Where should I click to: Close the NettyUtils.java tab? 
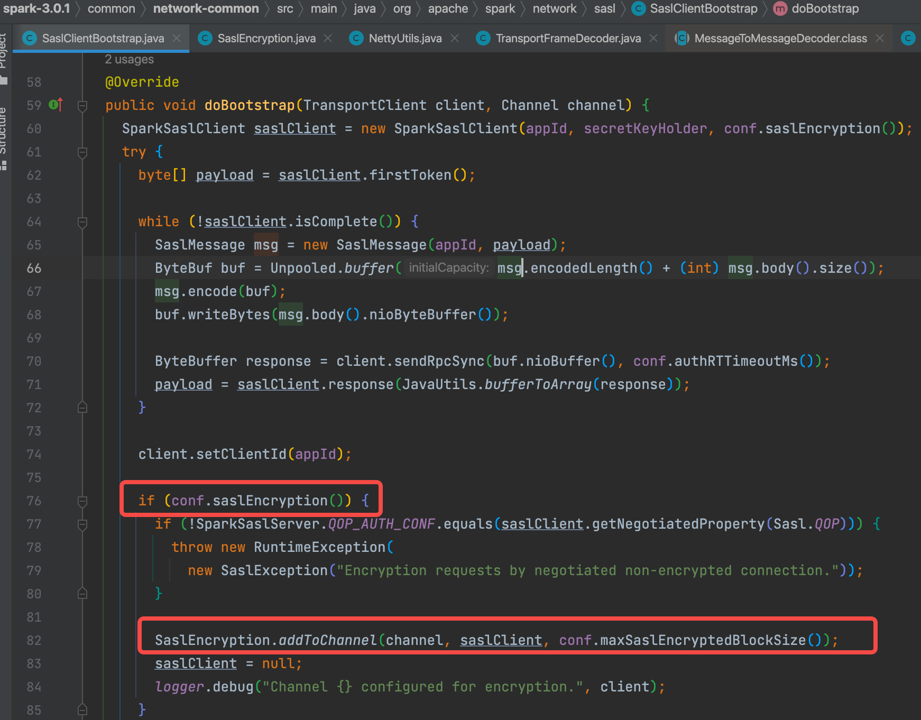click(x=455, y=38)
